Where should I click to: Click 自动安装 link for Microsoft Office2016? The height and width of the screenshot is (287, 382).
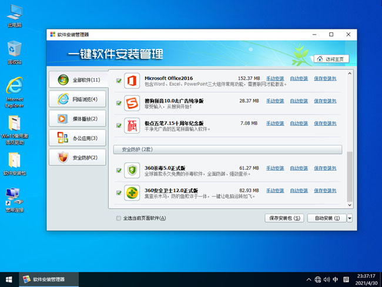click(299, 79)
